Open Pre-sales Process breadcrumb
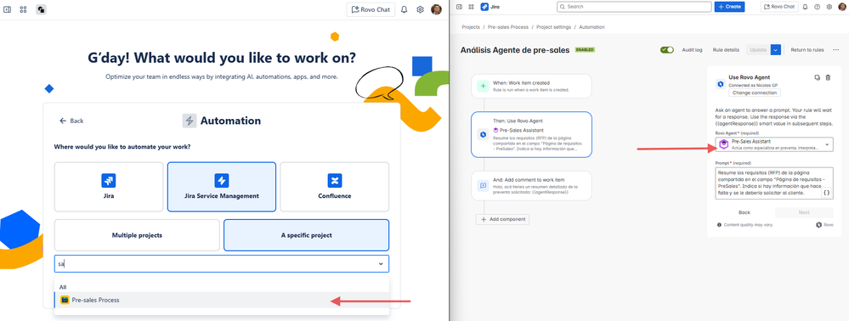This screenshot has width=849, height=321. pos(508,26)
